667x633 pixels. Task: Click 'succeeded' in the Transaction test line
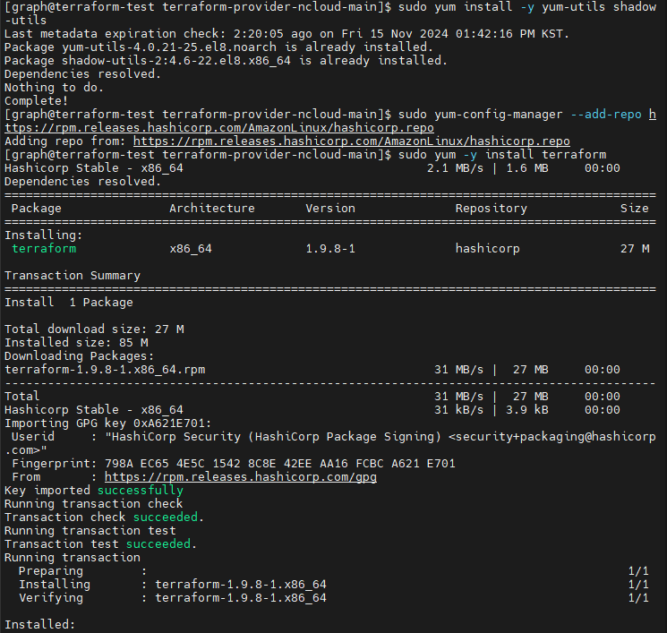point(158,544)
